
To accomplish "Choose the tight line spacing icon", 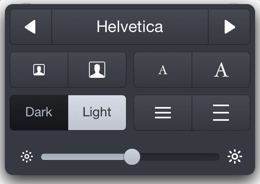I will 162,112.
